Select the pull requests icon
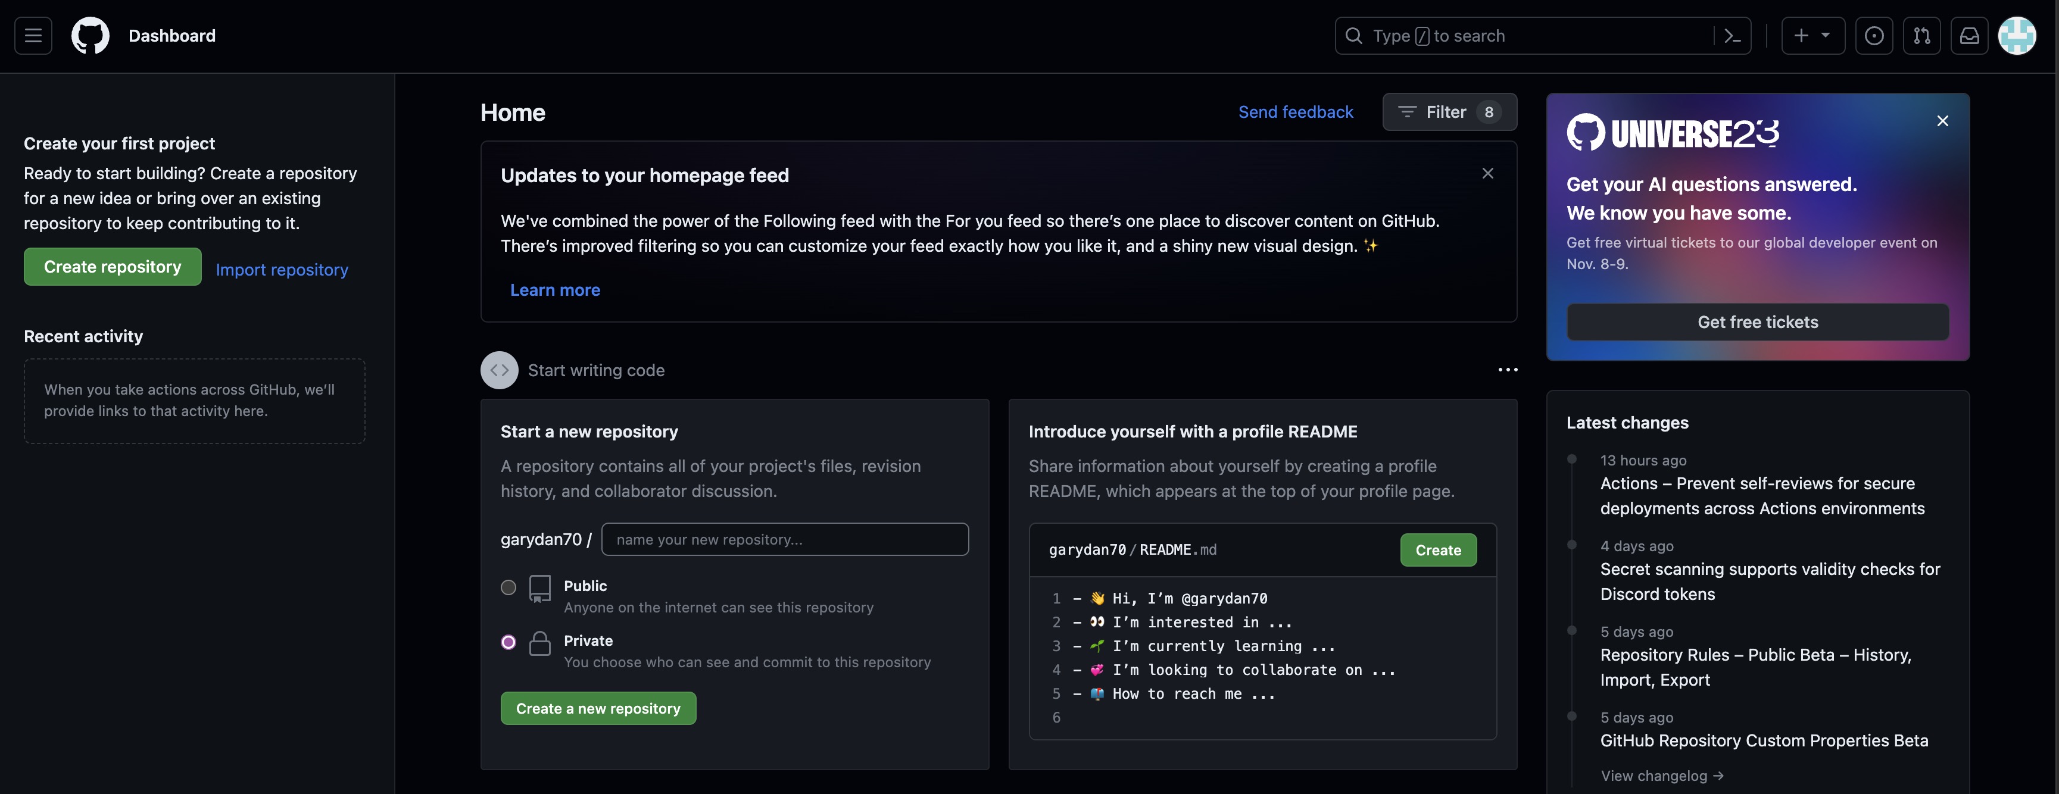The image size is (2059, 794). pos(1922,35)
